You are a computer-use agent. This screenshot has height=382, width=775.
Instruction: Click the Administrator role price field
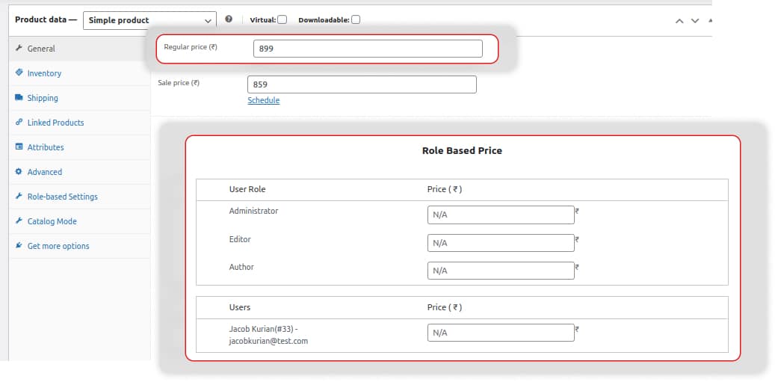[x=501, y=215]
